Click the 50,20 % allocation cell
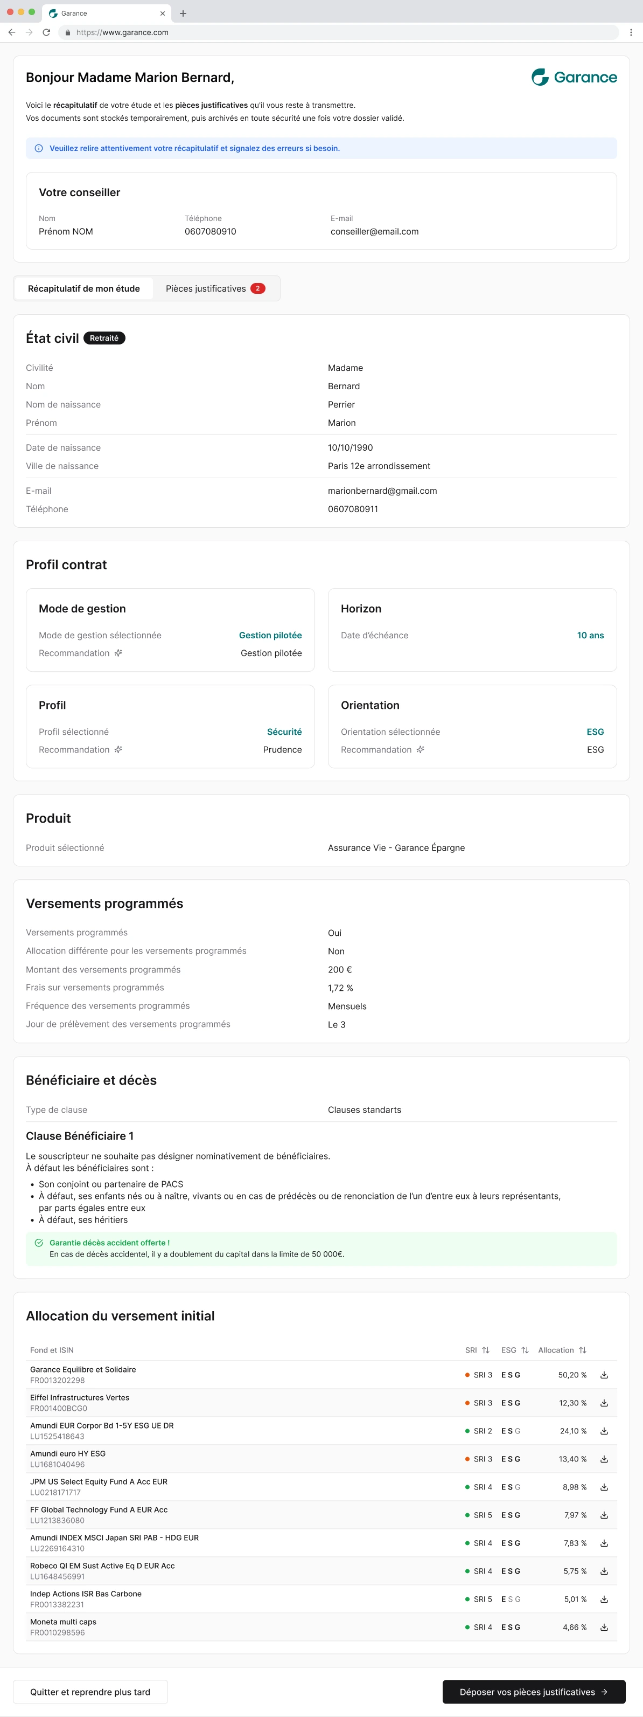 click(572, 1375)
